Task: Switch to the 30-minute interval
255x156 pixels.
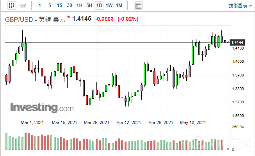Action: (70, 5)
